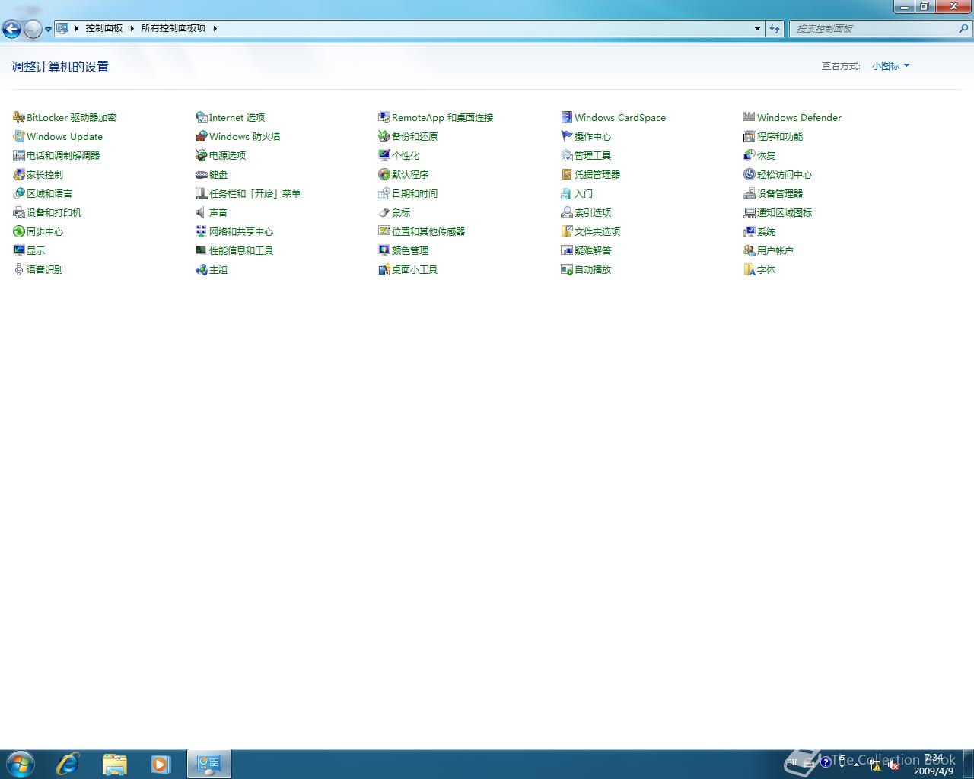Image resolution: width=974 pixels, height=779 pixels.
Task: Click the 个性化 icon
Action: (384, 155)
